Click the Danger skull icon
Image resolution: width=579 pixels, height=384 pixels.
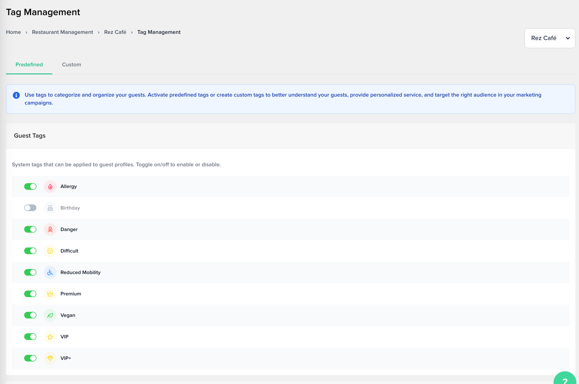(50, 229)
